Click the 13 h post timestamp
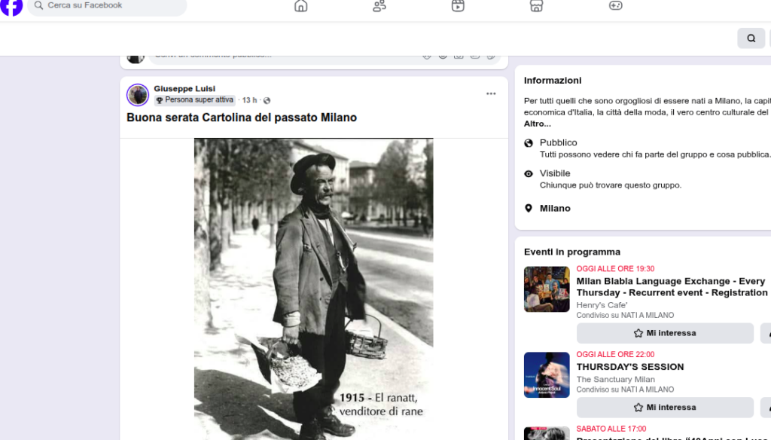 click(x=249, y=100)
